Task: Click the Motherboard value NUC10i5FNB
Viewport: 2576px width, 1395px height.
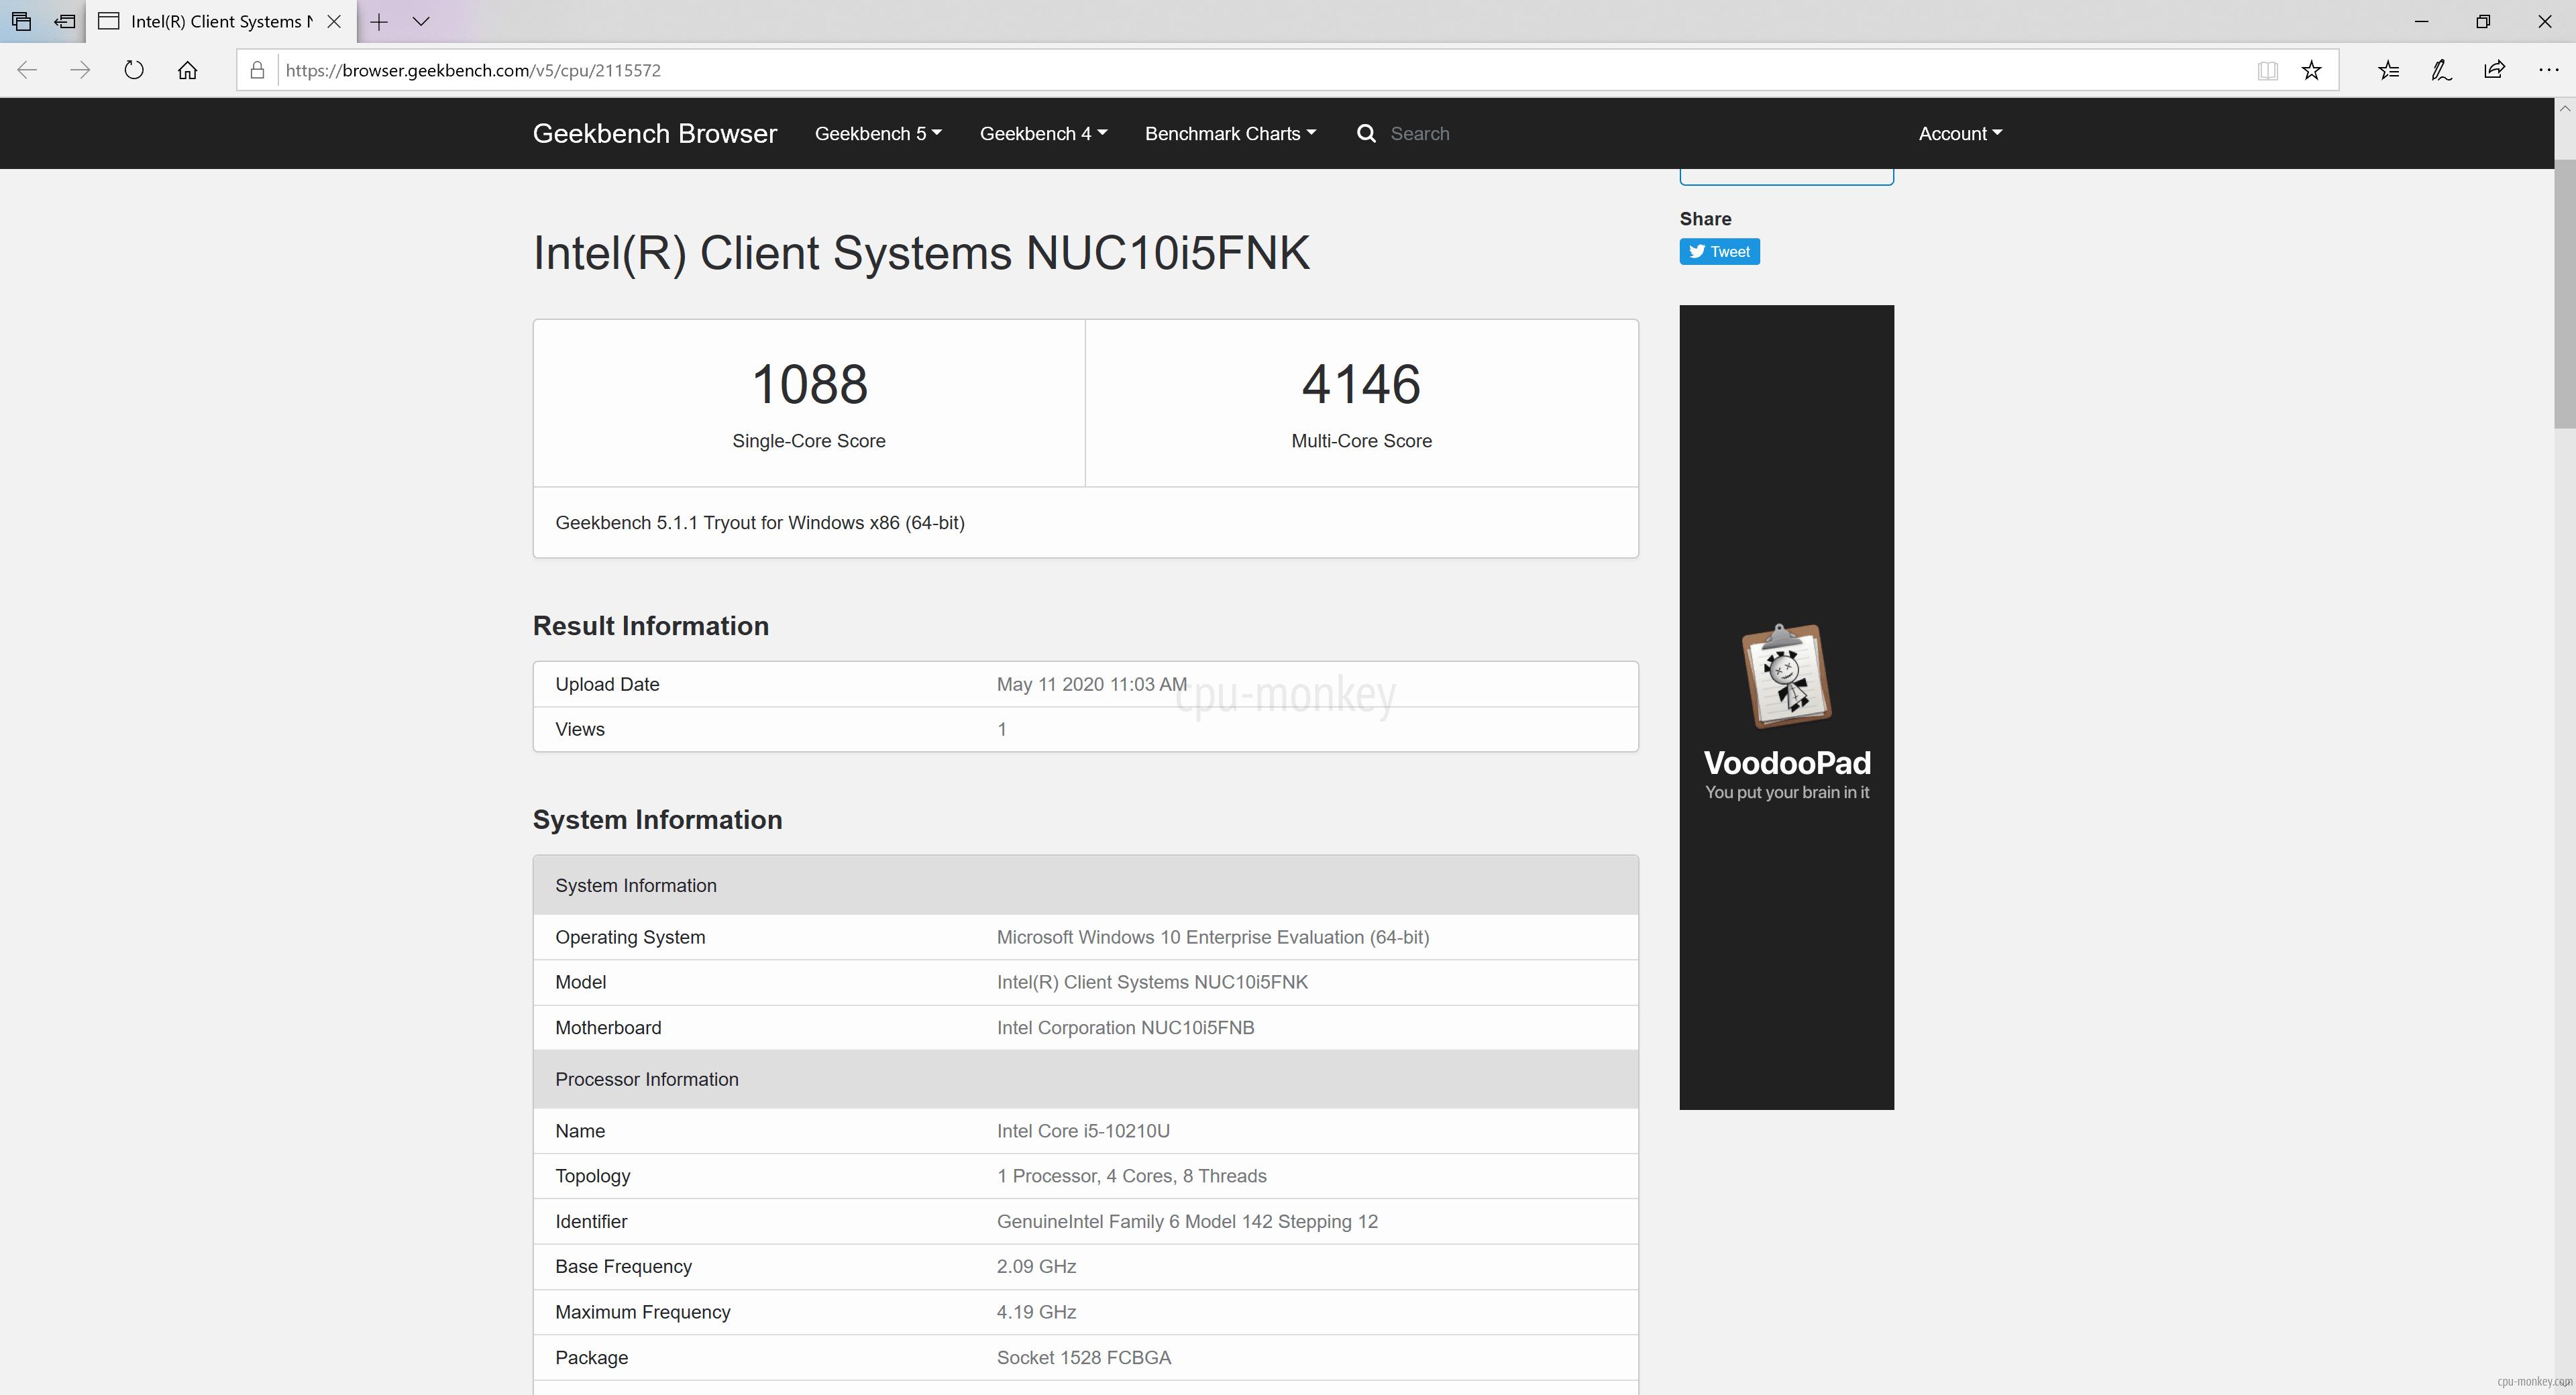Action: pyautogui.click(x=1125, y=1027)
